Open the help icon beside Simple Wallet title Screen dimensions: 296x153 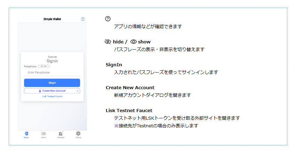point(83,19)
